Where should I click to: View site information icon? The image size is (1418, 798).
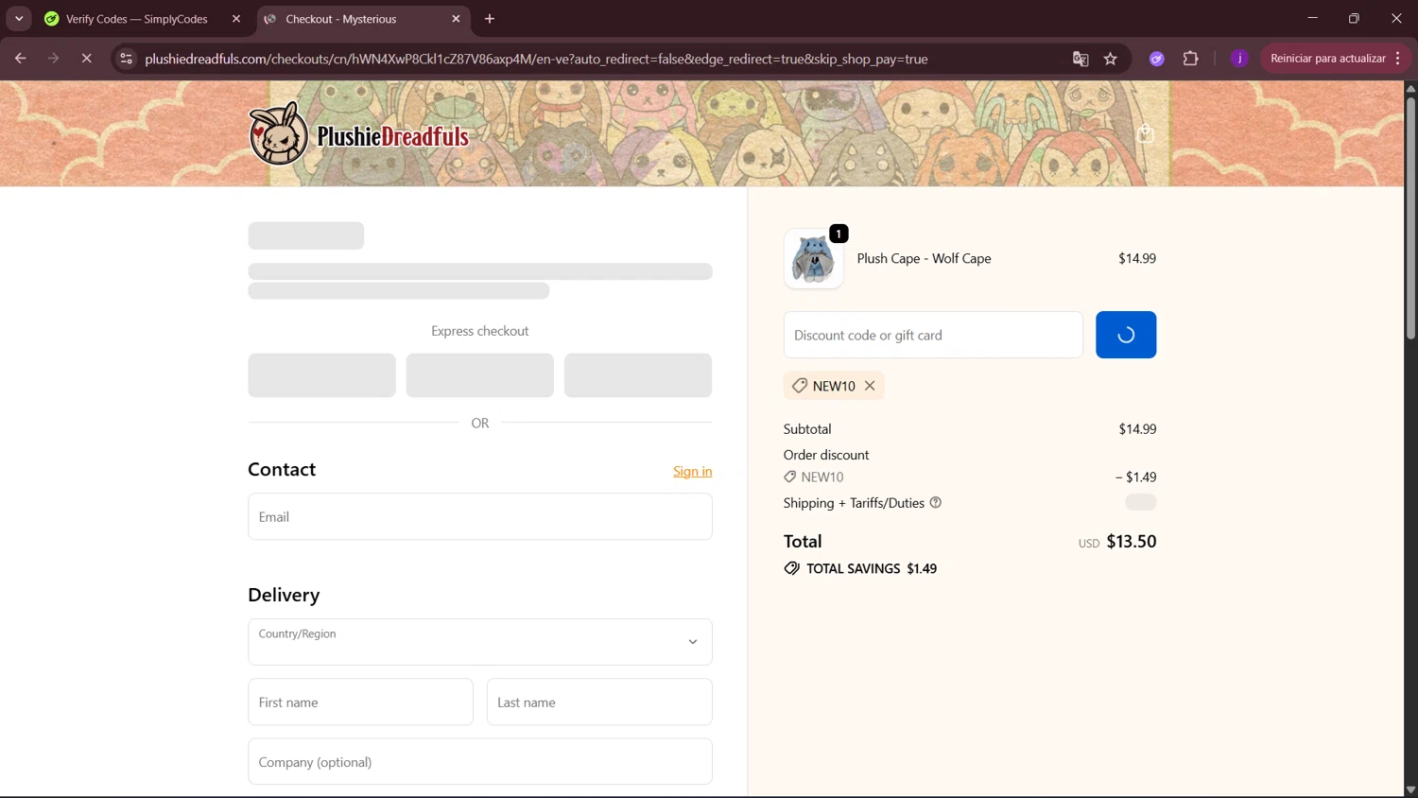click(126, 59)
